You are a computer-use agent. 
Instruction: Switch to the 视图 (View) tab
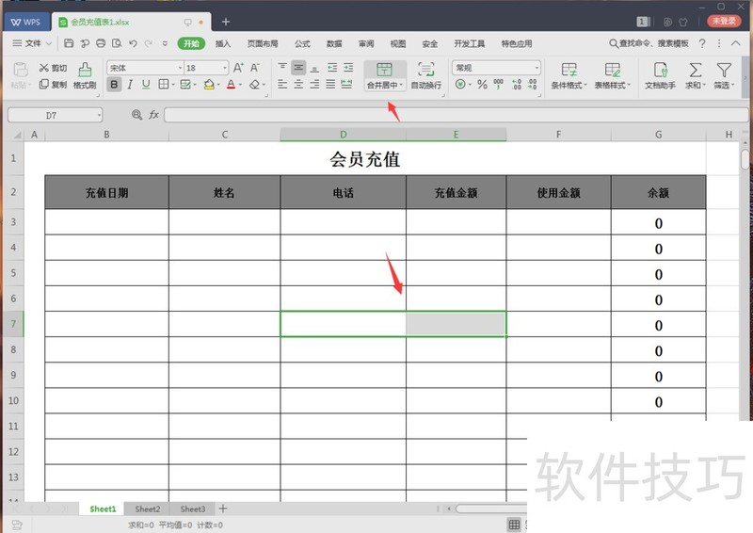click(397, 43)
